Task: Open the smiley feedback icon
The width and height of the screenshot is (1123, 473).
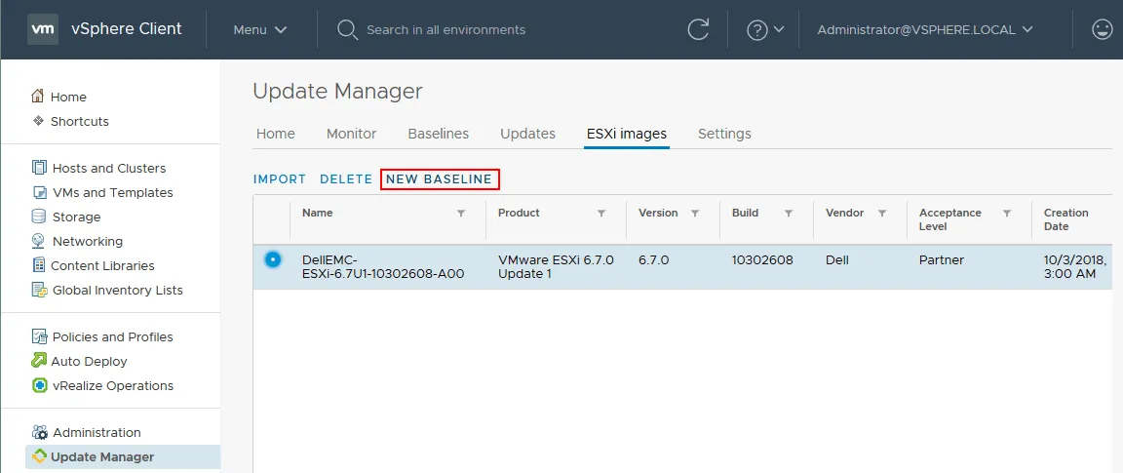Action: (x=1103, y=29)
